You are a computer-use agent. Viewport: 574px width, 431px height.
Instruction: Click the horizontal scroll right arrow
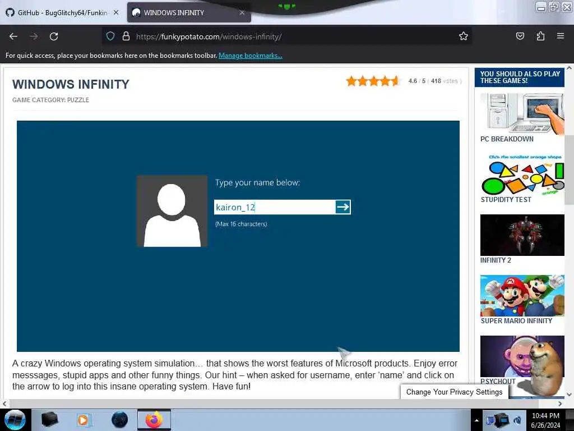click(x=560, y=404)
